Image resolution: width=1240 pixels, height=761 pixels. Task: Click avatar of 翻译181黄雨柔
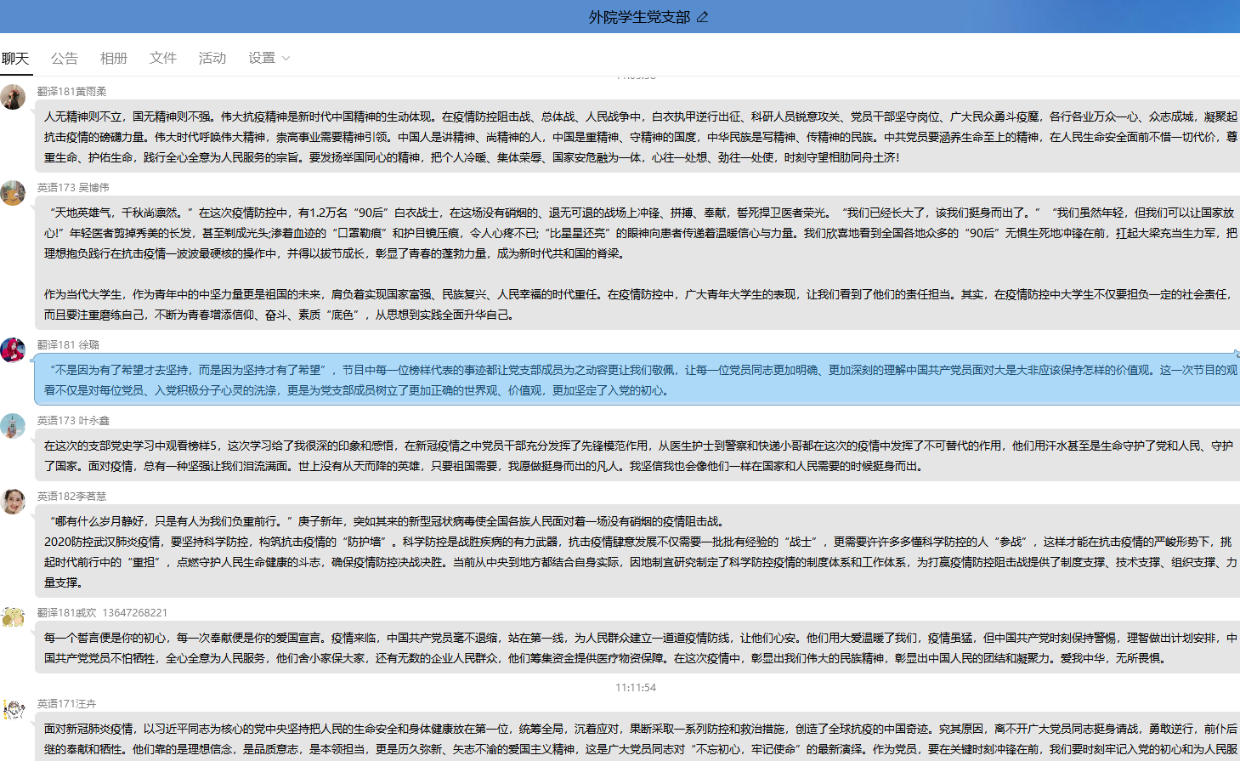13,97
